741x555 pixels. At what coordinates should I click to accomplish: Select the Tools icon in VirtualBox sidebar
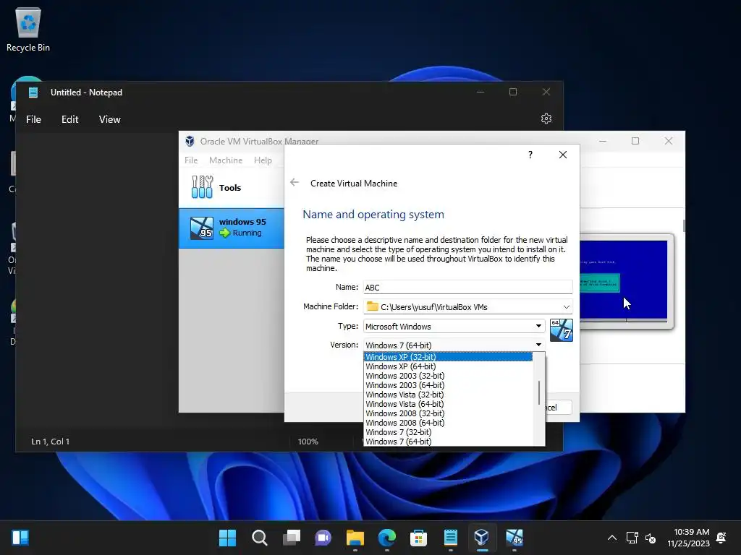coord(203,187)
